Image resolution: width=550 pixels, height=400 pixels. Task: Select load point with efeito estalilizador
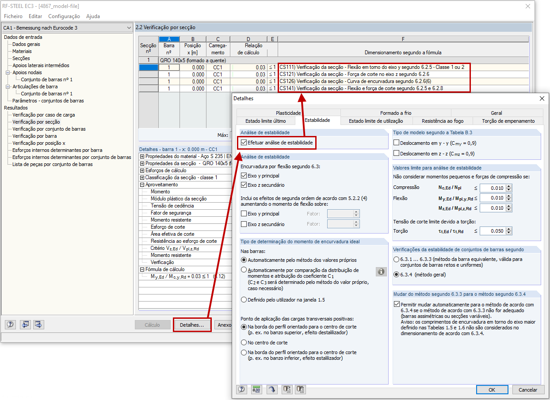(x=244, y=352)
